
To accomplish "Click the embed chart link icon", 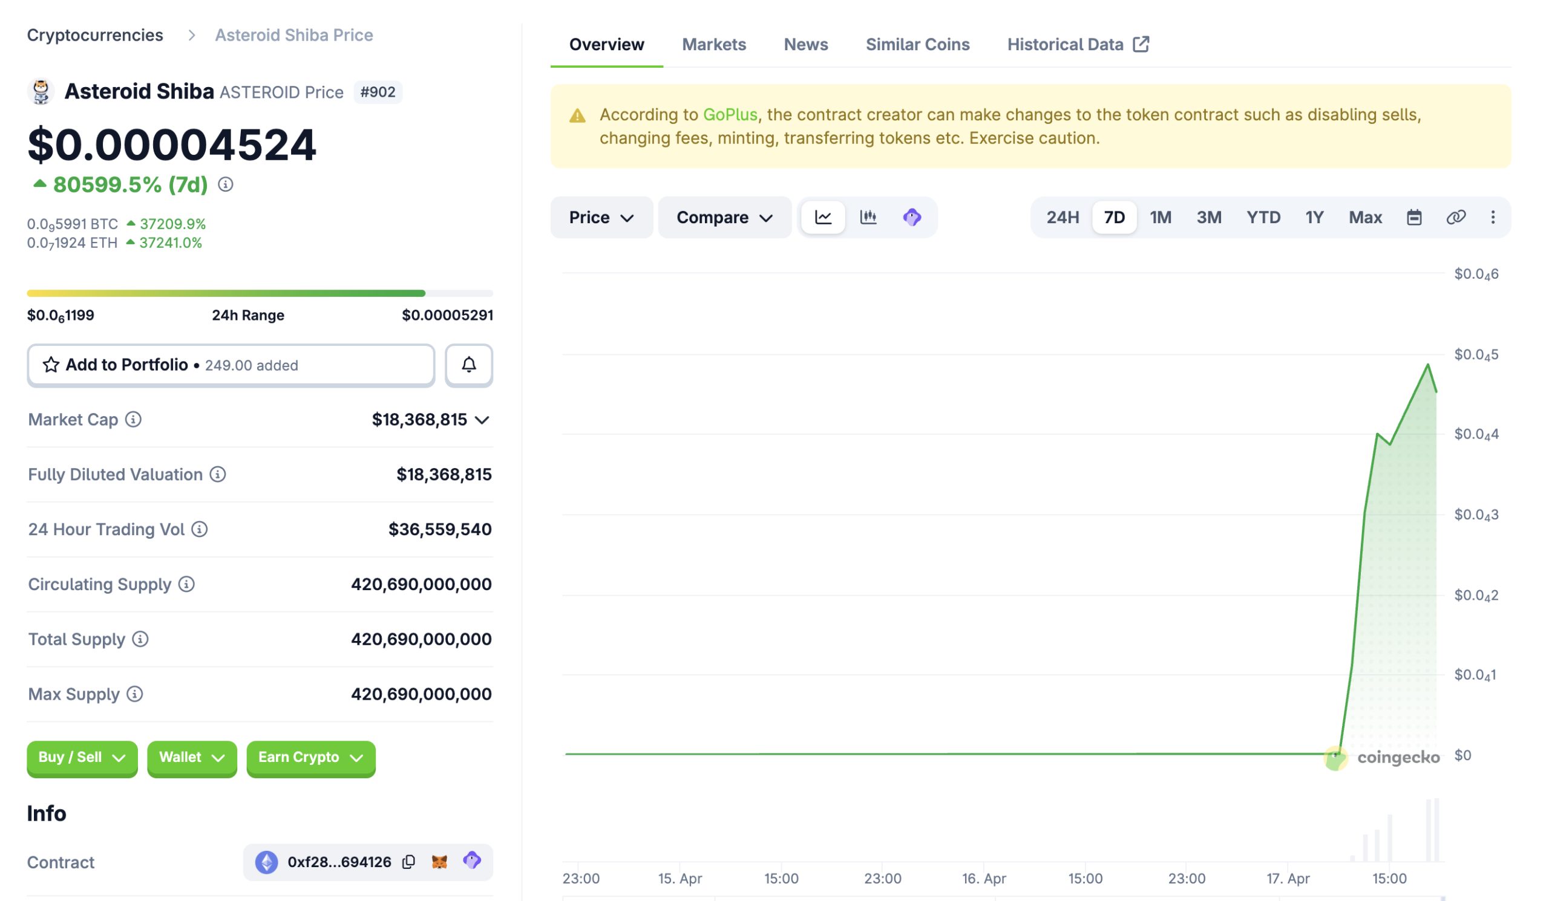I will [1457, 218].
